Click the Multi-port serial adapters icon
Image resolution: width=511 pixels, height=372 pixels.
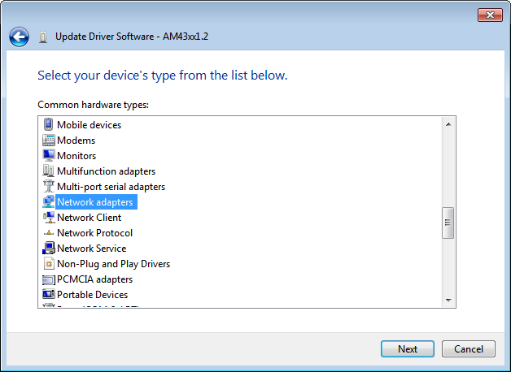coord(48,187)
